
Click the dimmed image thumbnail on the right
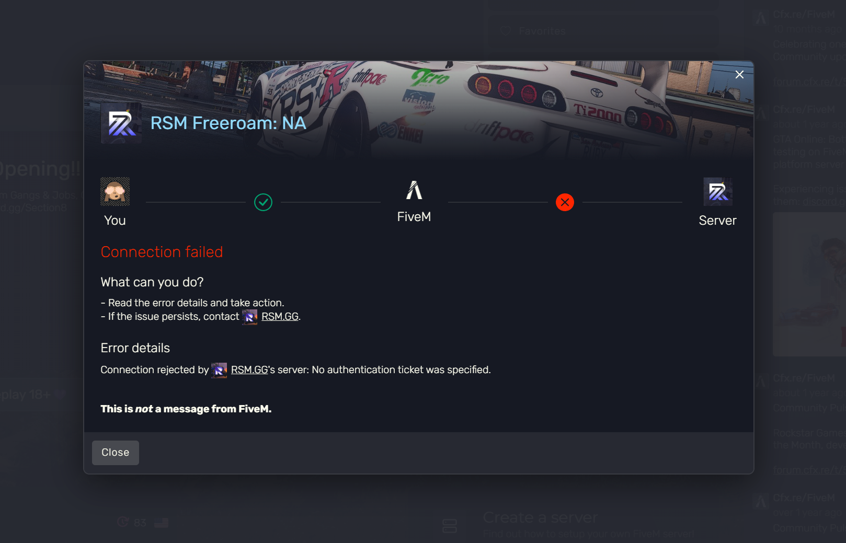click(x=809, y=284)
